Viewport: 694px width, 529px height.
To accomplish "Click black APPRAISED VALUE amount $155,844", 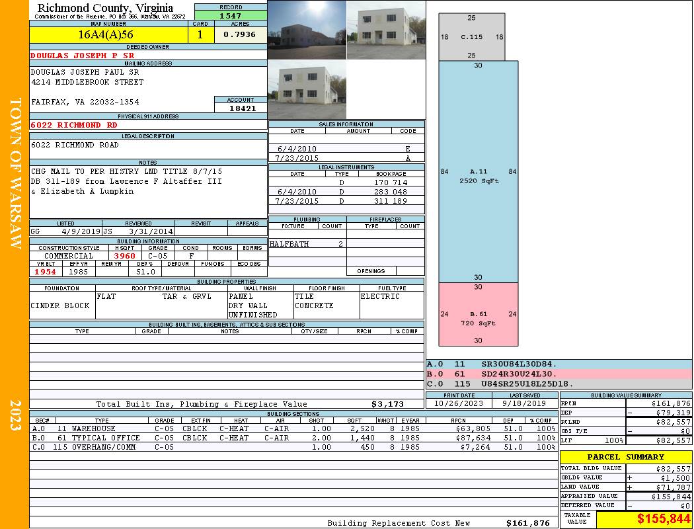I will point(671,497).
